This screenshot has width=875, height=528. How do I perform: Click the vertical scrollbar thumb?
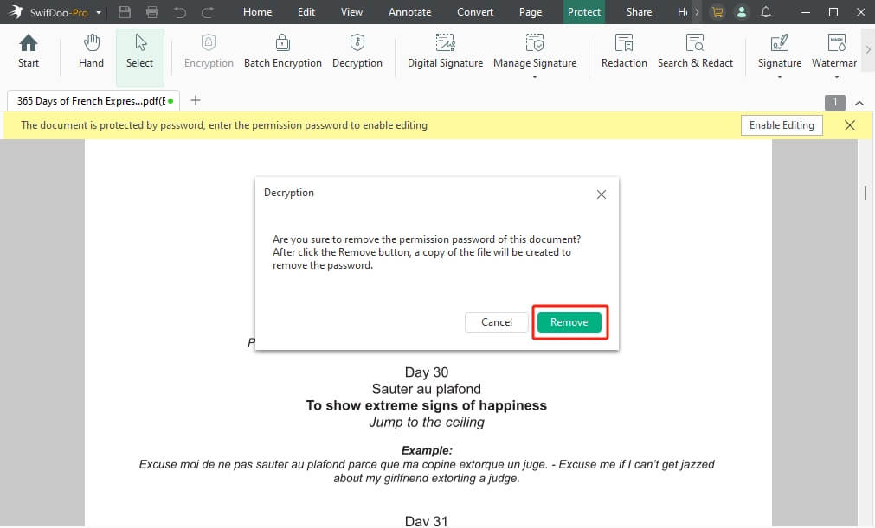point(865,193)
